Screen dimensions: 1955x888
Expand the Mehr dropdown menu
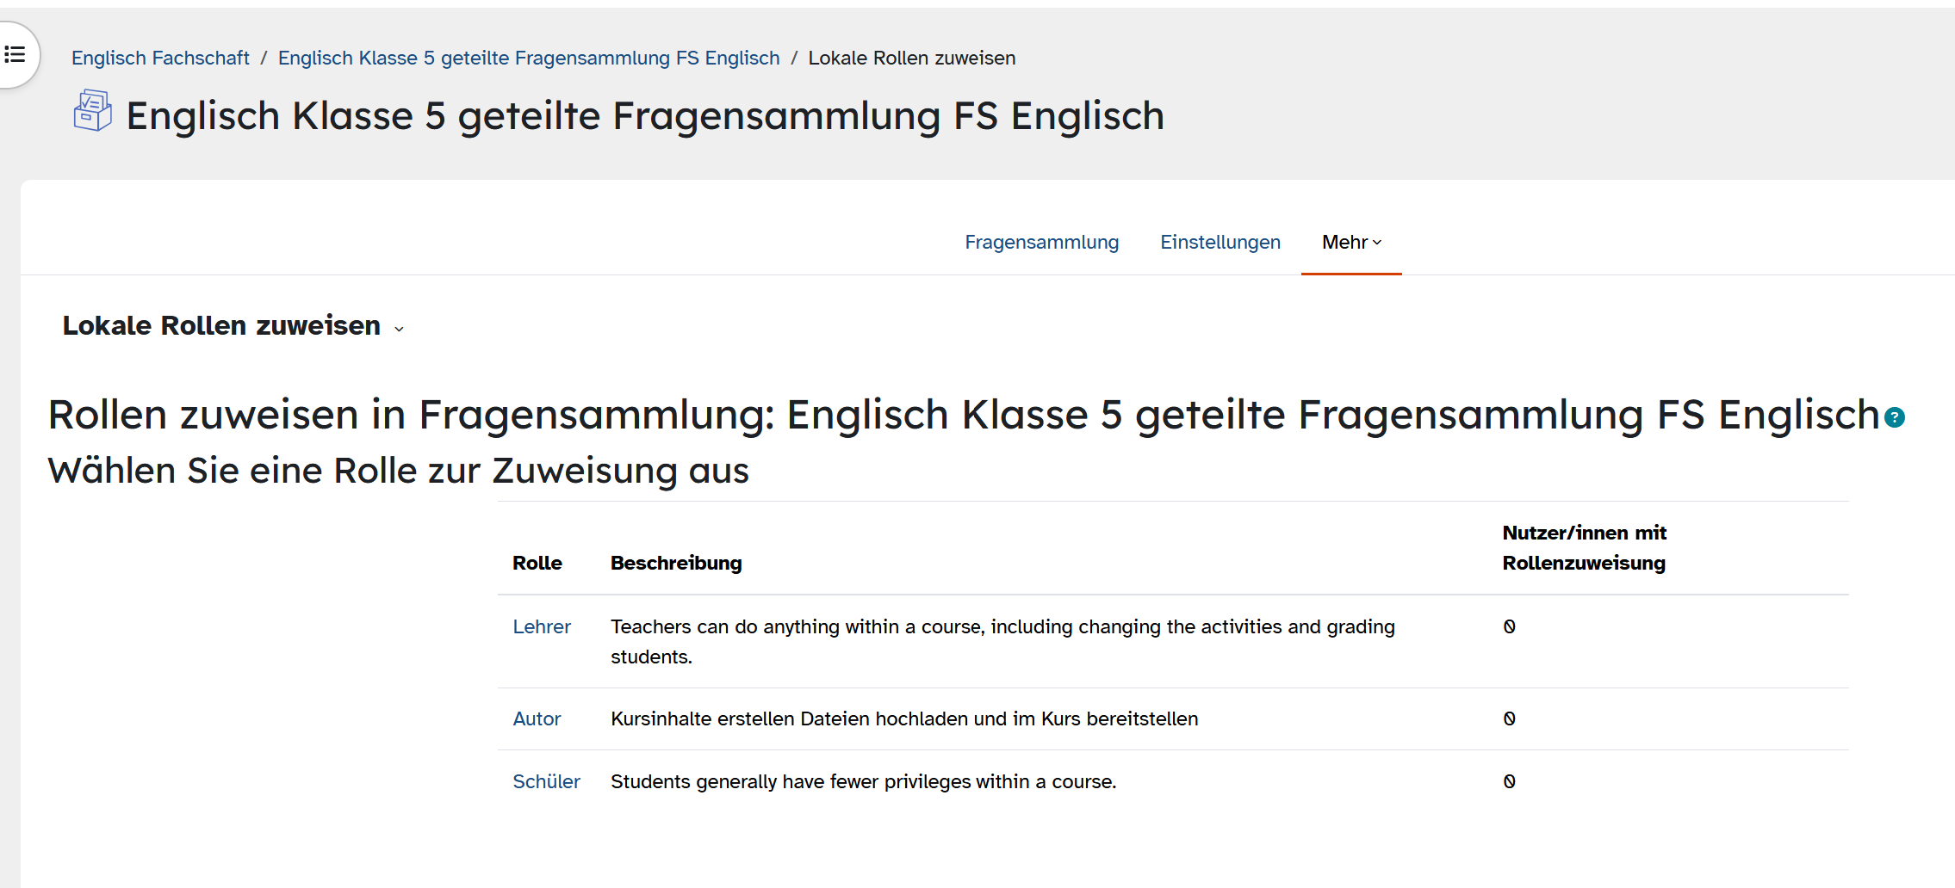coord(1351,243)
